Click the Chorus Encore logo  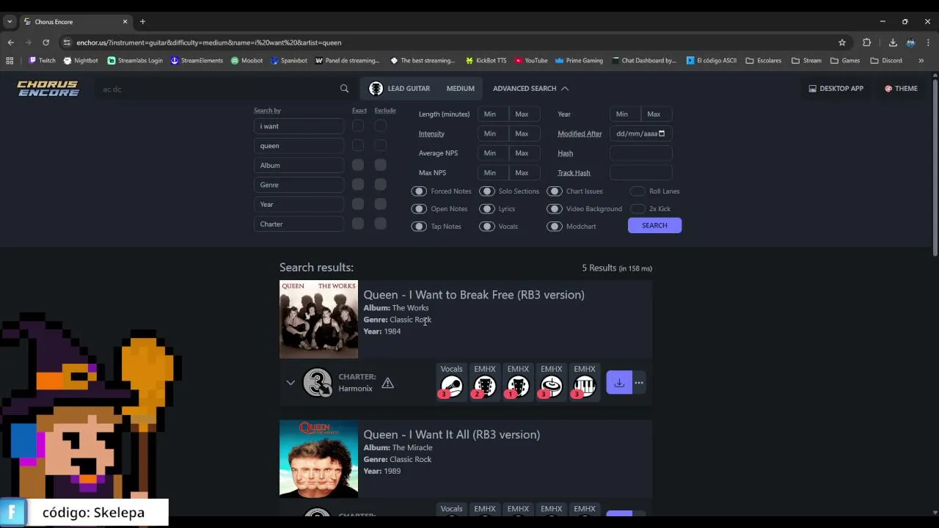click(x=48, y=89)
